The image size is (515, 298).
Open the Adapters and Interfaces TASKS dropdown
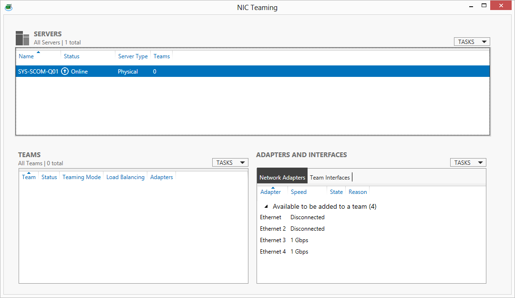coord(468,163)
